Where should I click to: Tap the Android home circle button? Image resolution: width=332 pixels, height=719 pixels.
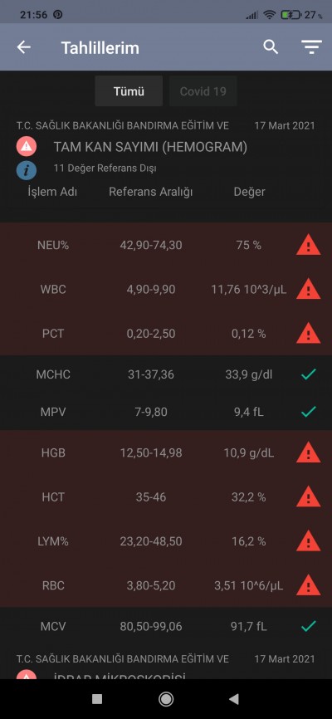[166, 699]
